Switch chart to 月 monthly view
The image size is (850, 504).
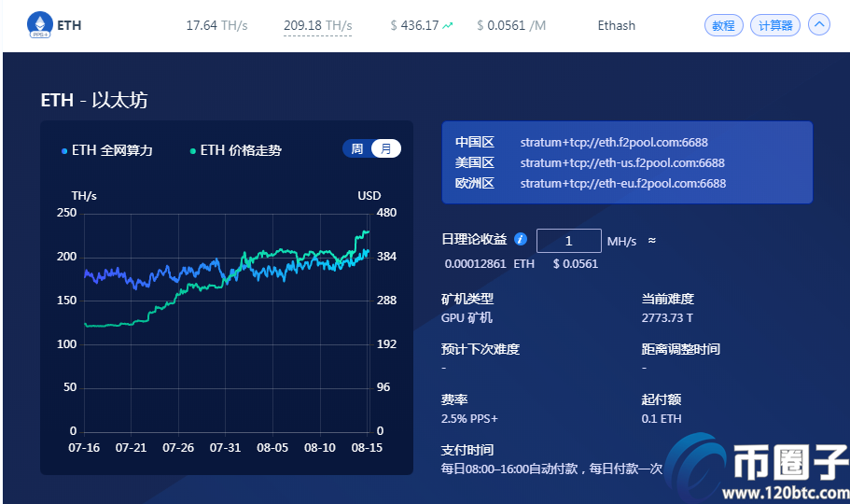386,148
